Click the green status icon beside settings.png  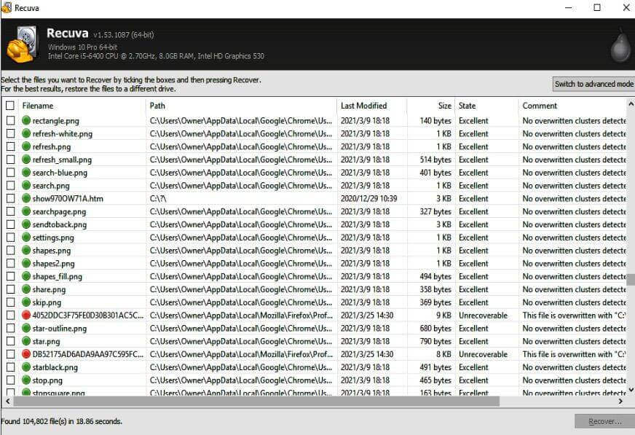(x=26, y=238)
